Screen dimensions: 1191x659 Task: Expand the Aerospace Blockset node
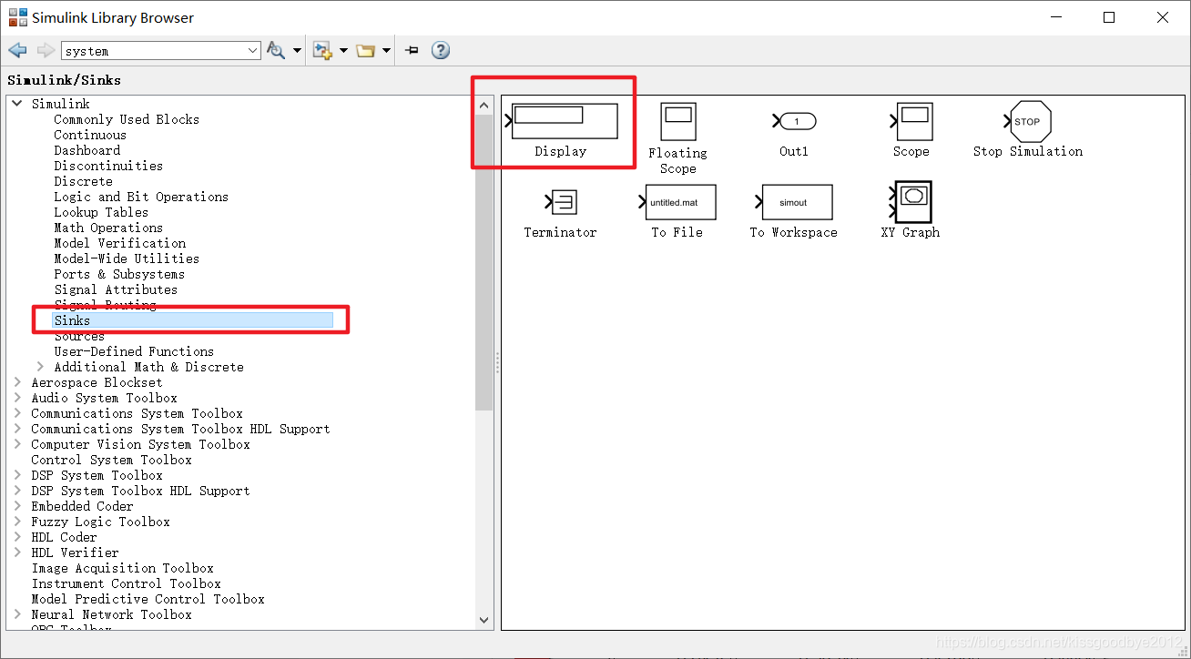pos(17,382)
